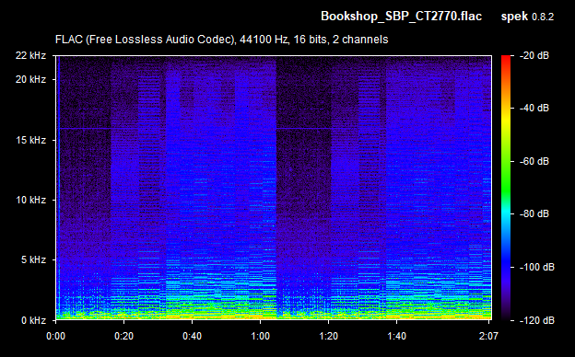Click the 0:40 time axis marker
This screenshot has width=575, height=357.
193,336
